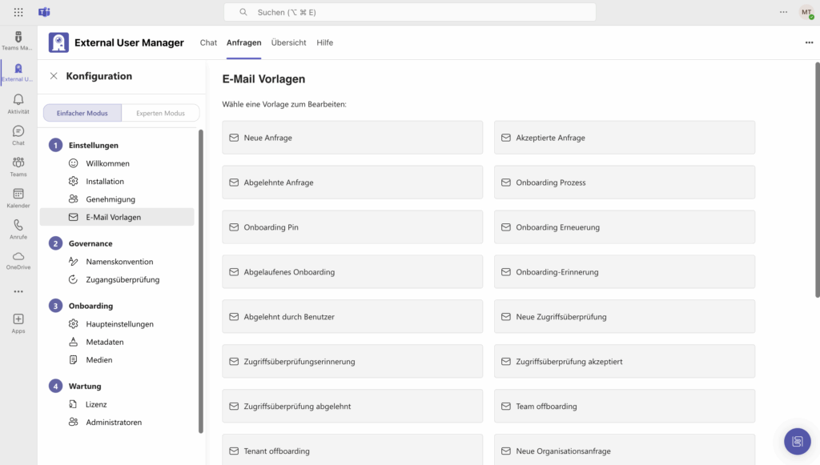Show more apps in left rail

pyautogui.click(x=18, y=291)
